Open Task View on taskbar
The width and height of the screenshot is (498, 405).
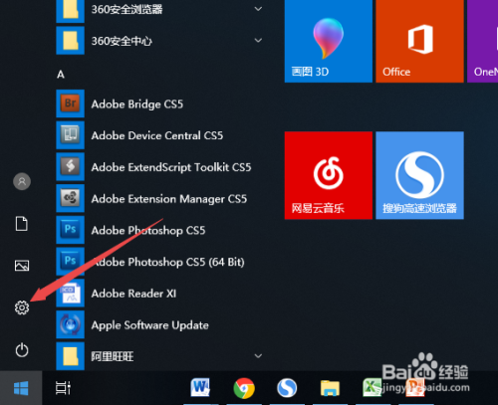coord(63,388)
